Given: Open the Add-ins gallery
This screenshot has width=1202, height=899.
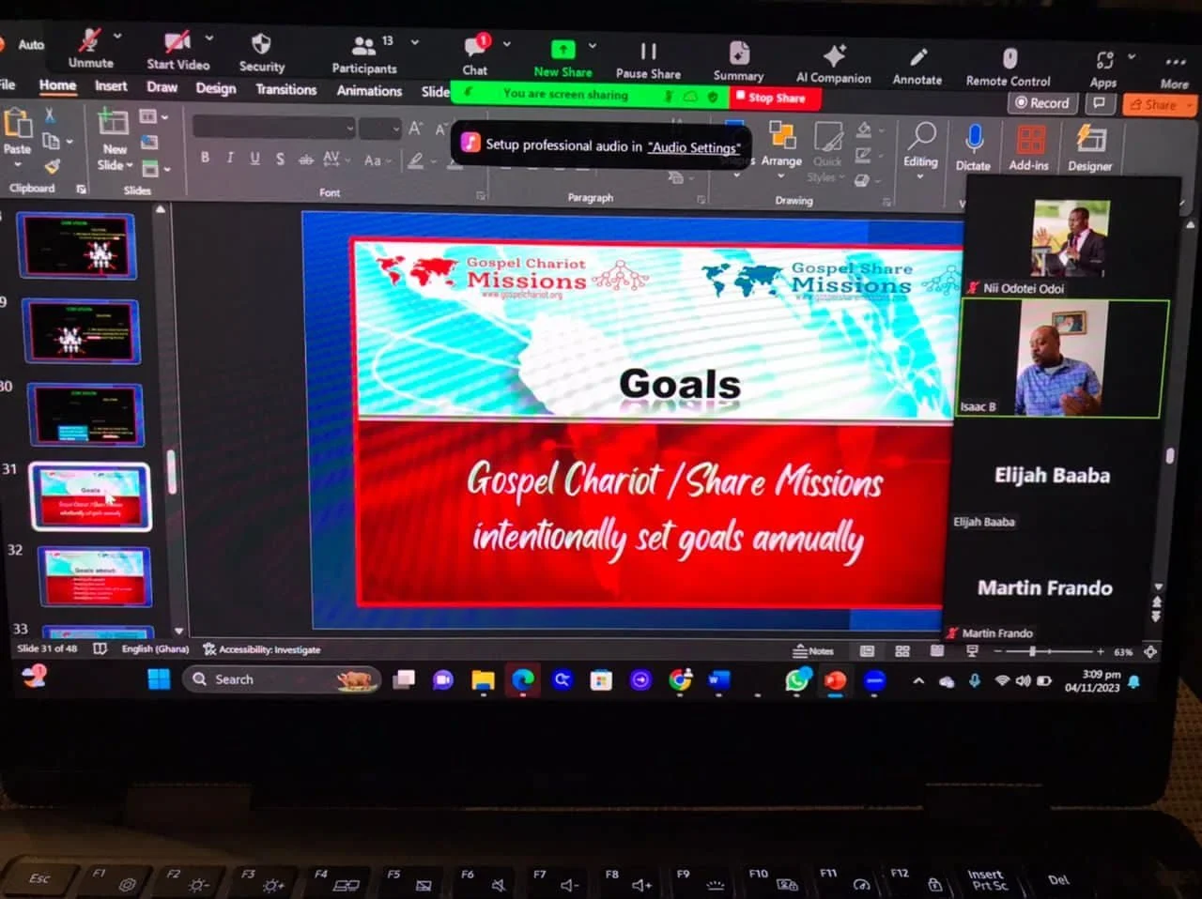Looking at the screenshot, I should pyautogui.click(x=1029, y=148).
